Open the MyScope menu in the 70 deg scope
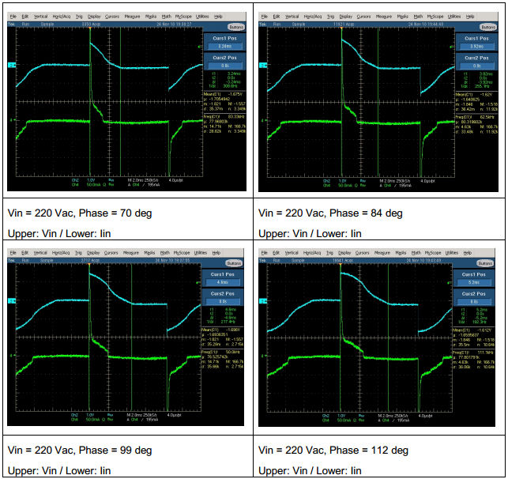This screenshot has height=479, width=508. [182, 16]
